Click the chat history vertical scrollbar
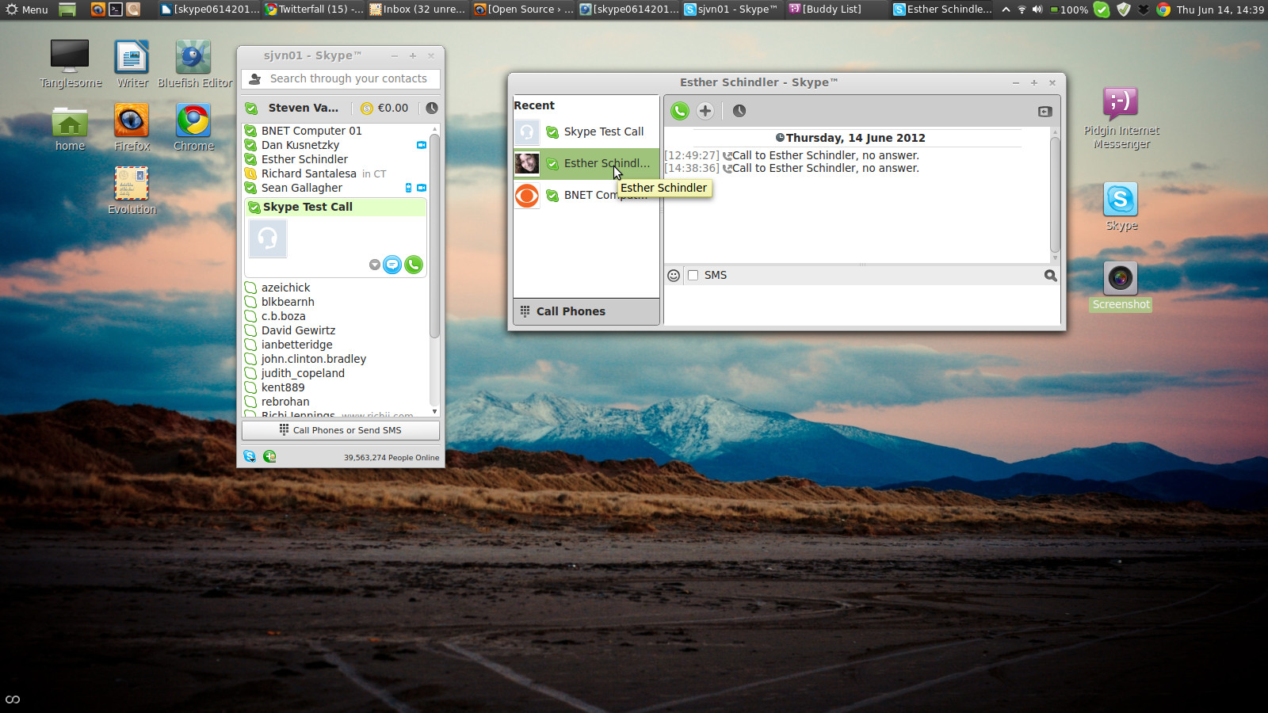The image size is (1268, 713). click(1055, 194)
